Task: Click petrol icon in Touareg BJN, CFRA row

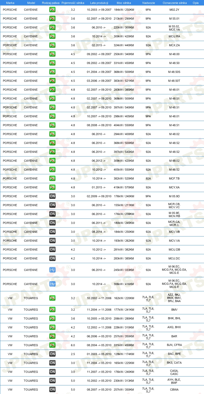Action: [x=52, y=345]
